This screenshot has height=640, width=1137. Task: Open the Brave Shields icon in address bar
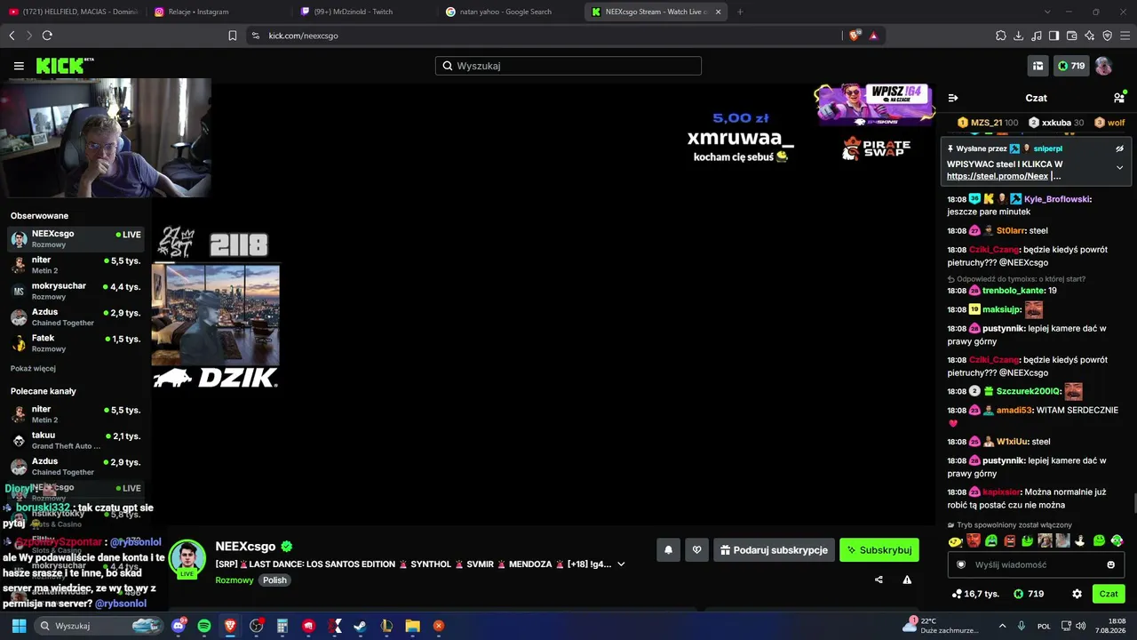pos(855,36)
